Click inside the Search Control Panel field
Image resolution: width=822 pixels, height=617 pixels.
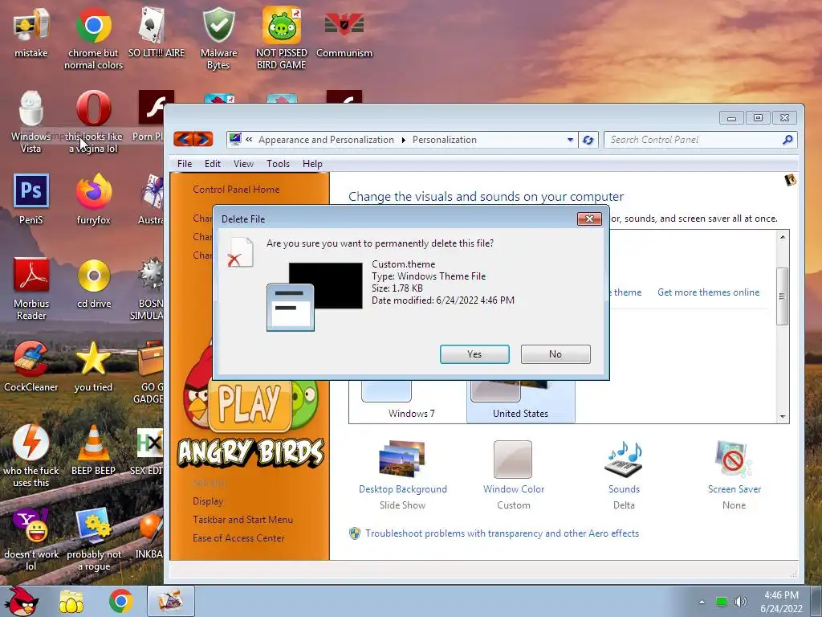coord(692,140)
